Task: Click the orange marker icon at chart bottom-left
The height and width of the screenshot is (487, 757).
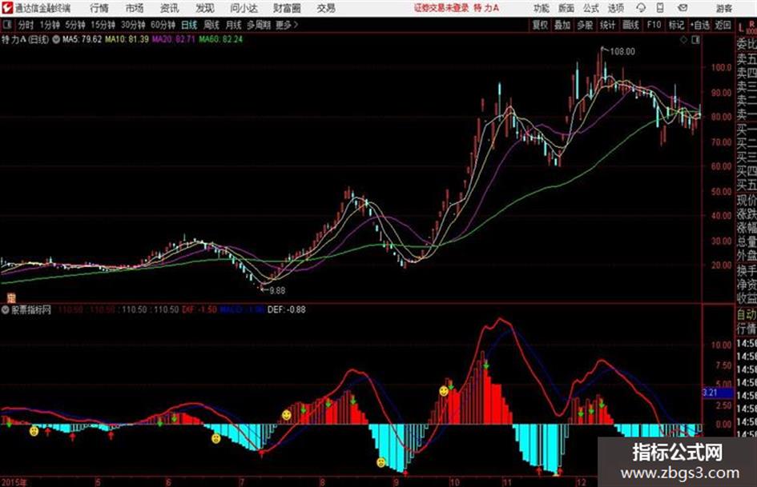Action: pyautogui.click(x=10, y=298)
